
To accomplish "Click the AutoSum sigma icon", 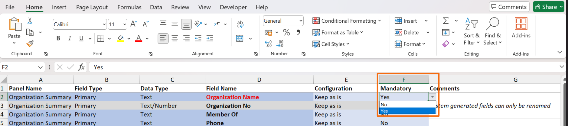I will point(446,21).
